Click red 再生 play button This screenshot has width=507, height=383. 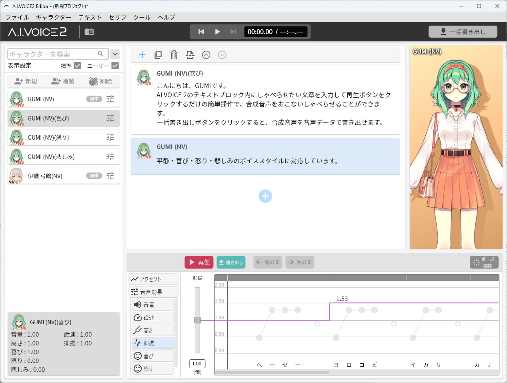[x=199, y=262]
